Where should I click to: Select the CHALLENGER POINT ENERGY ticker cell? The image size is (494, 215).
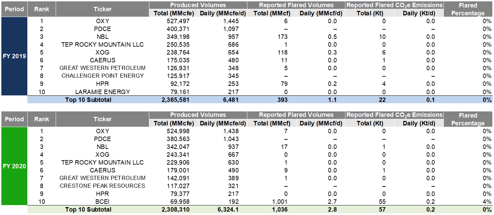102,76
